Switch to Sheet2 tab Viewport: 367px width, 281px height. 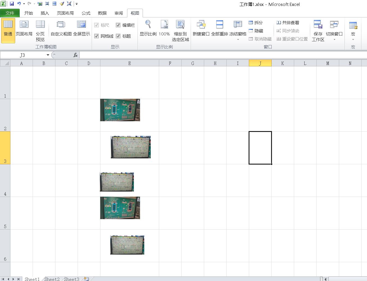(x=52, y=279)
